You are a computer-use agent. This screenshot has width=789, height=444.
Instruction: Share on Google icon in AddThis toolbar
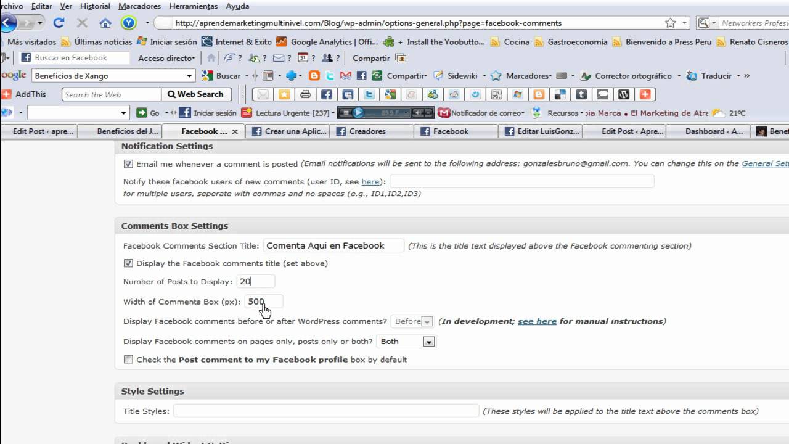coord(390,94)
